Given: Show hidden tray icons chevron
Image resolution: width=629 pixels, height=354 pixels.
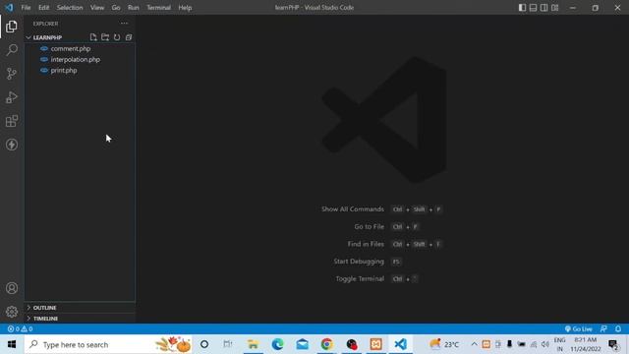Looking at the screenshot, I should 474,344.
